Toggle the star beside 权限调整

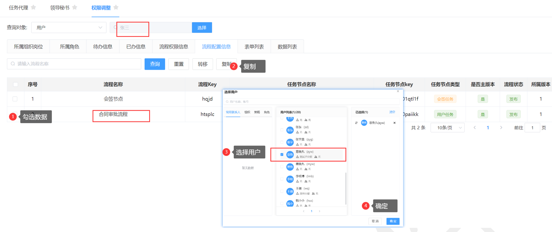pyautogui.click(x=116, y=7)
